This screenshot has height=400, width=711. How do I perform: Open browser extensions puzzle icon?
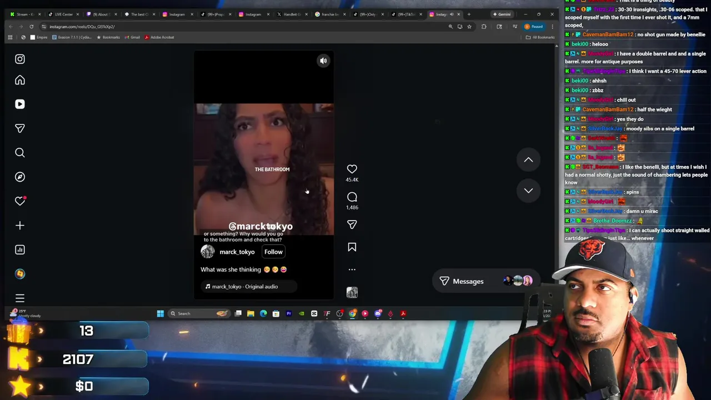tap(484, 27)
